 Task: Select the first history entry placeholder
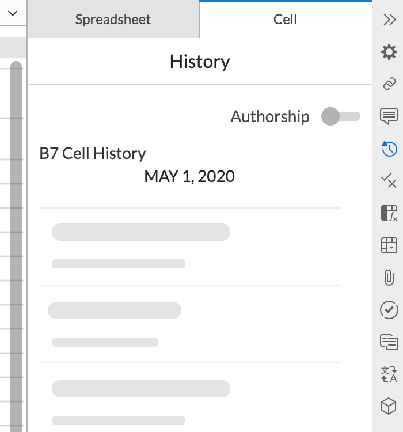coord(189,247)
